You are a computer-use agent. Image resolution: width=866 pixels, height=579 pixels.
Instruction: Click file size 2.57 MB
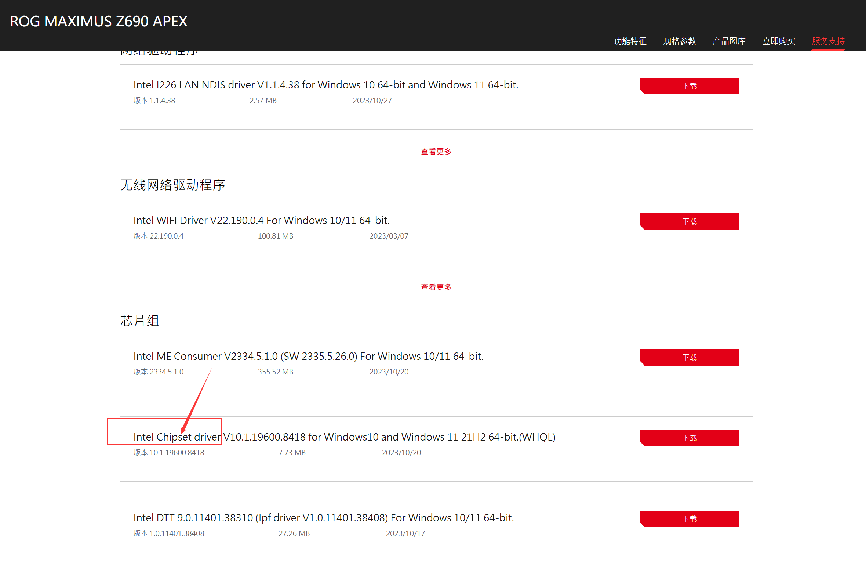pos(263,101)
